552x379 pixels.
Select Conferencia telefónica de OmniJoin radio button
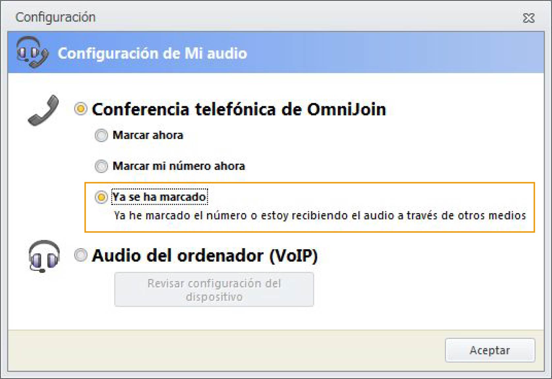[80, 109]
